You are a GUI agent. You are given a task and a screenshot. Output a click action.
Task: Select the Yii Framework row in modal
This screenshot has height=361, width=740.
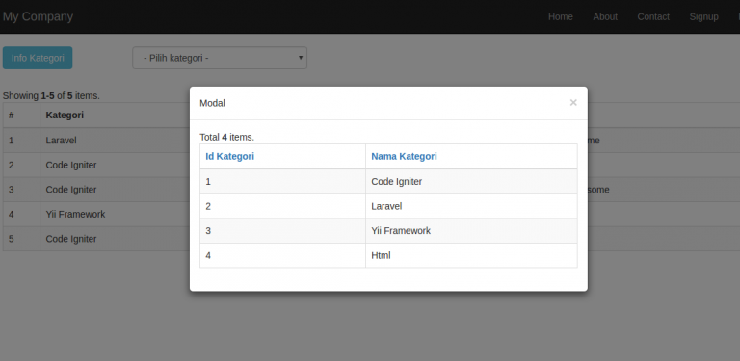388,230
